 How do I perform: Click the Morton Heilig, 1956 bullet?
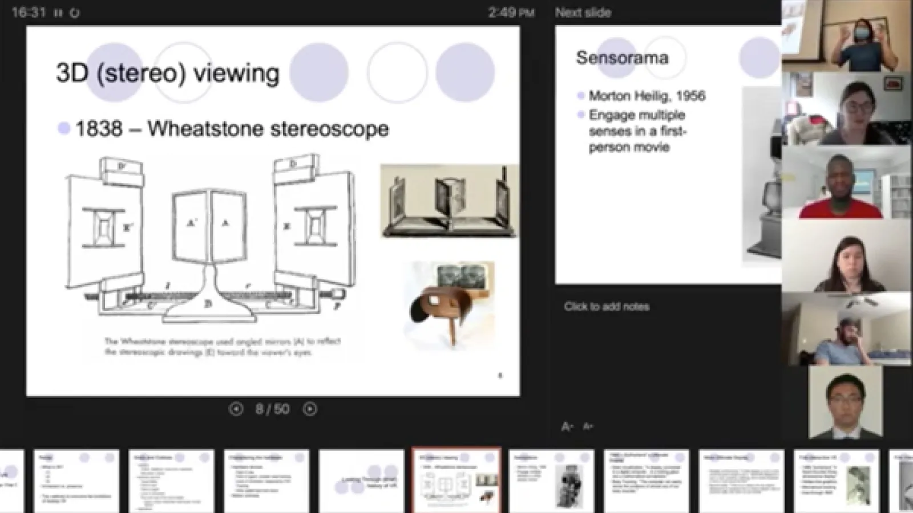point(647,96)
